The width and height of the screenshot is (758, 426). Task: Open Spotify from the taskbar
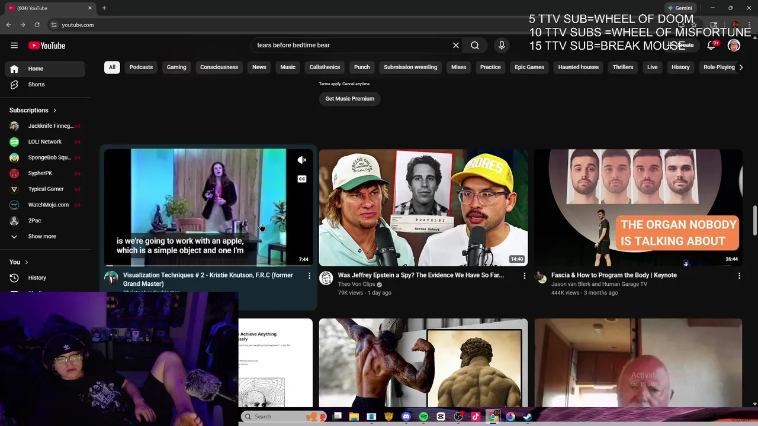tap(423, 417)
